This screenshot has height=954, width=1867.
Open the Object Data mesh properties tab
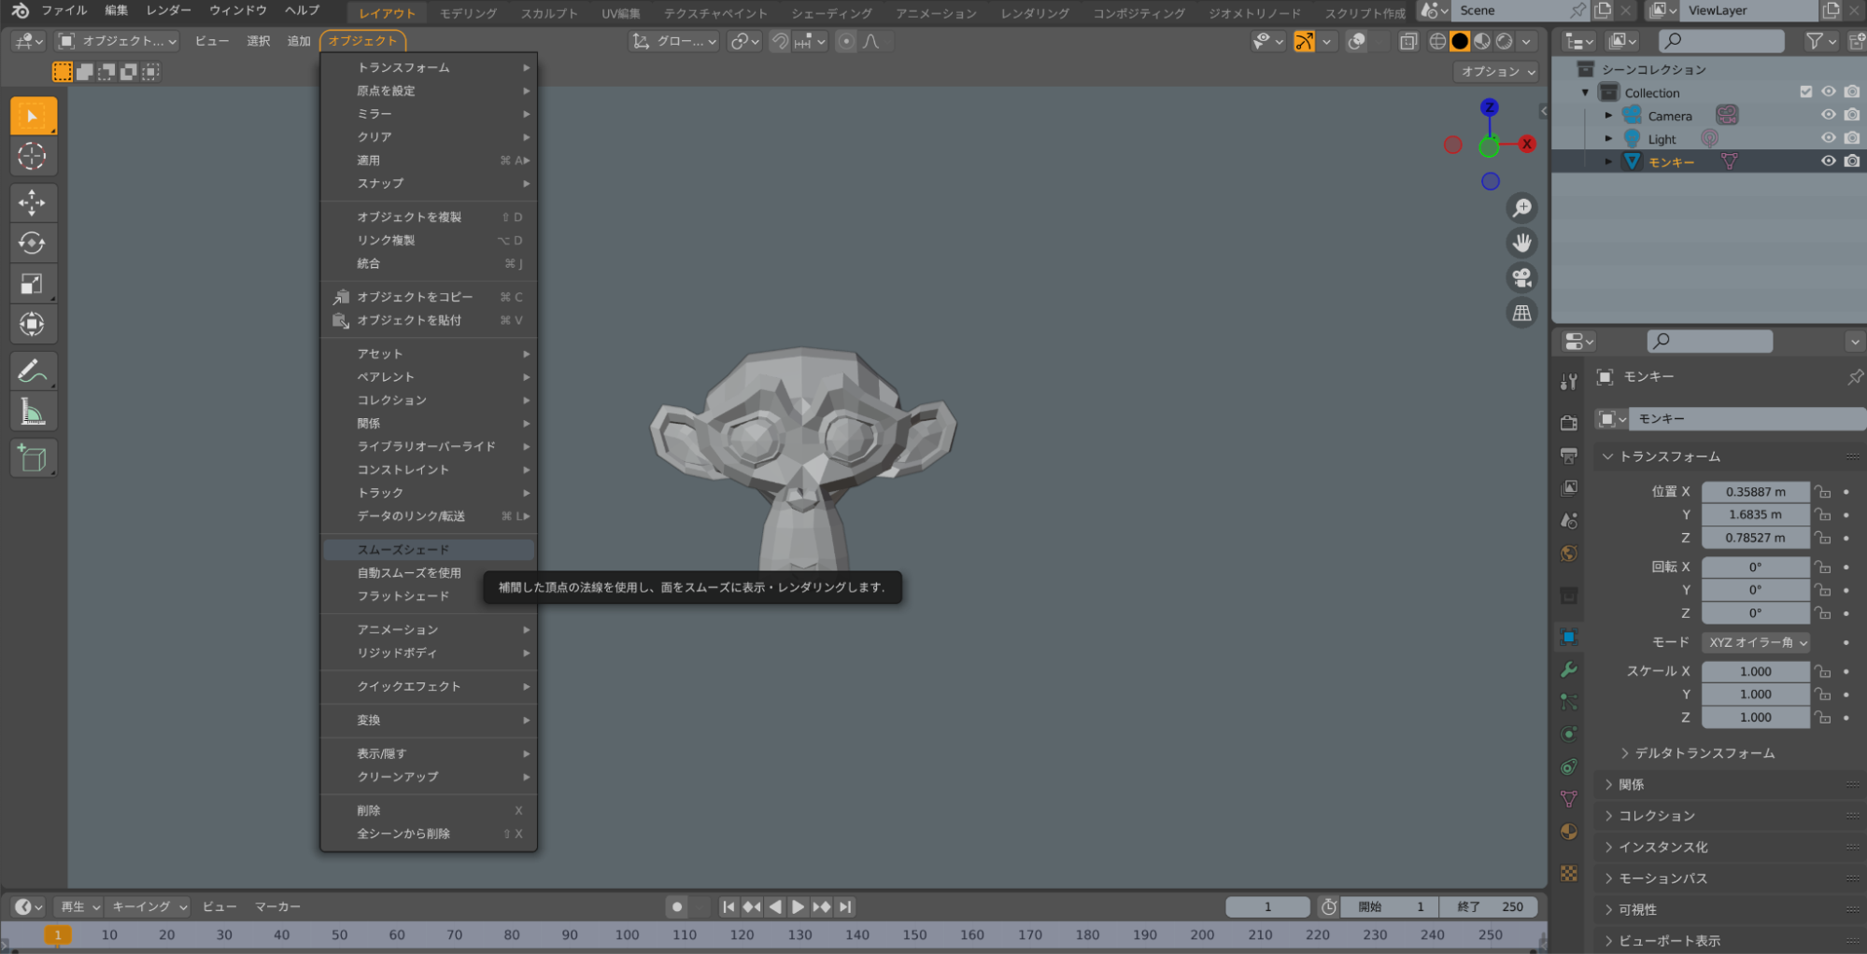1569,799
